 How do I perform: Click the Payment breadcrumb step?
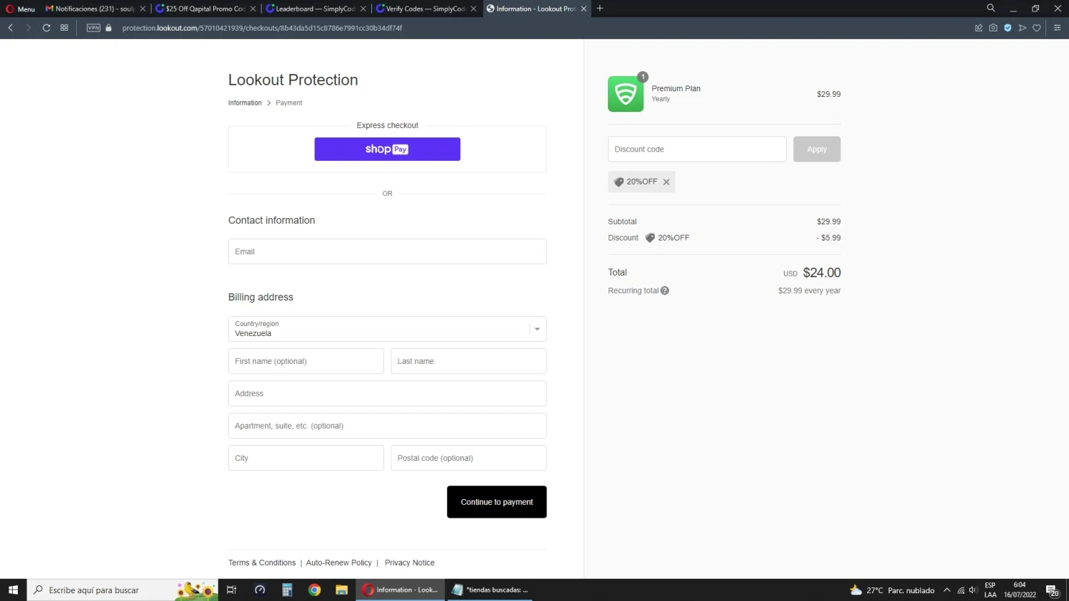pos(289,103)
